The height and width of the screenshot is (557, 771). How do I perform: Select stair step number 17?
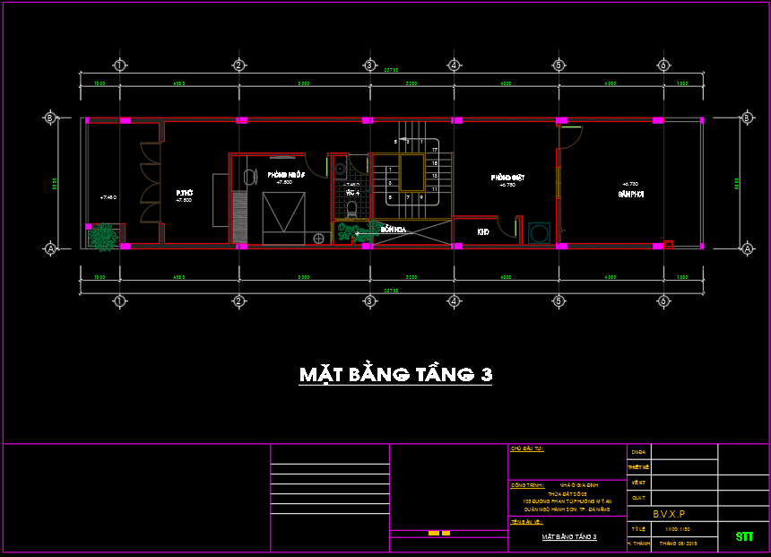tap(435, 150)
